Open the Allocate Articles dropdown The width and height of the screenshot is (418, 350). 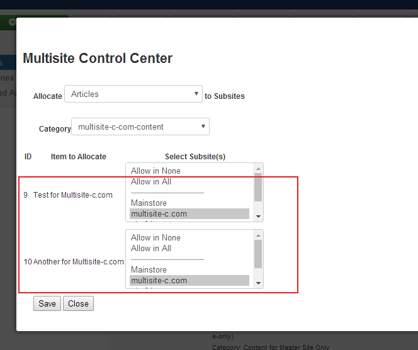click(133, 94)
